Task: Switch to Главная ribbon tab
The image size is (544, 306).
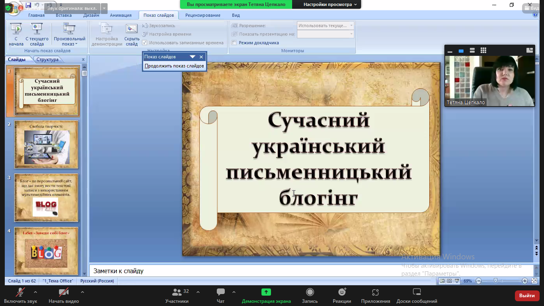Action: (36, 15)
